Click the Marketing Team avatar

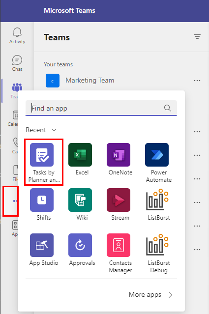click(53, 81)
